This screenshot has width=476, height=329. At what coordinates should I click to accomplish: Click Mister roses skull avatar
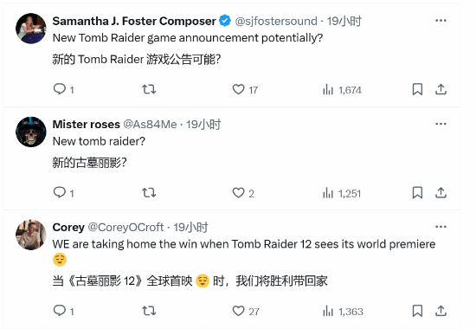tap(31, 132)
